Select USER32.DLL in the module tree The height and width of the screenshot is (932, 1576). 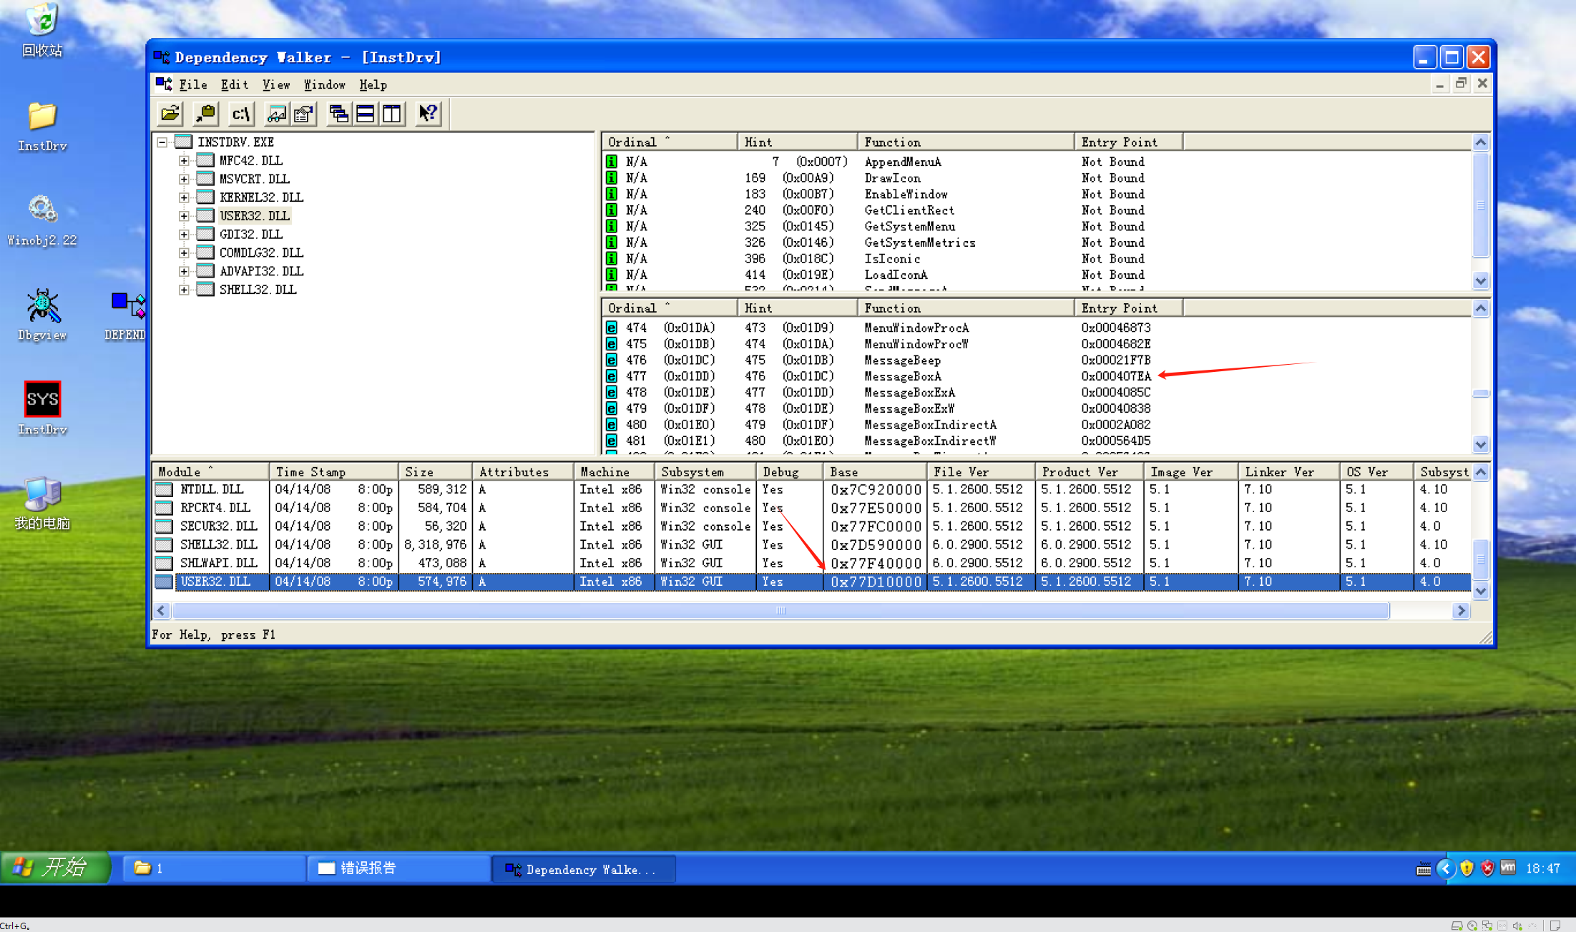(254, 215)
